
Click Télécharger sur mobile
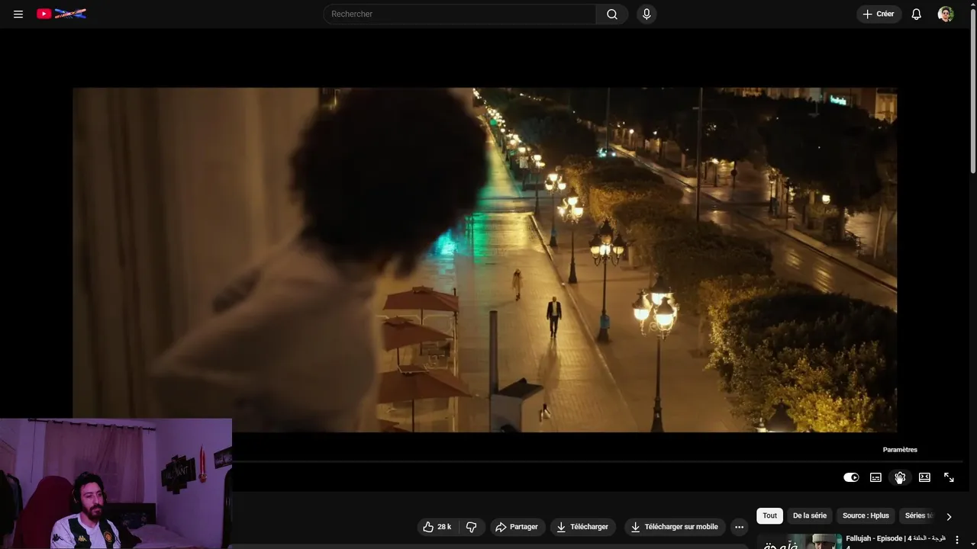675,527
